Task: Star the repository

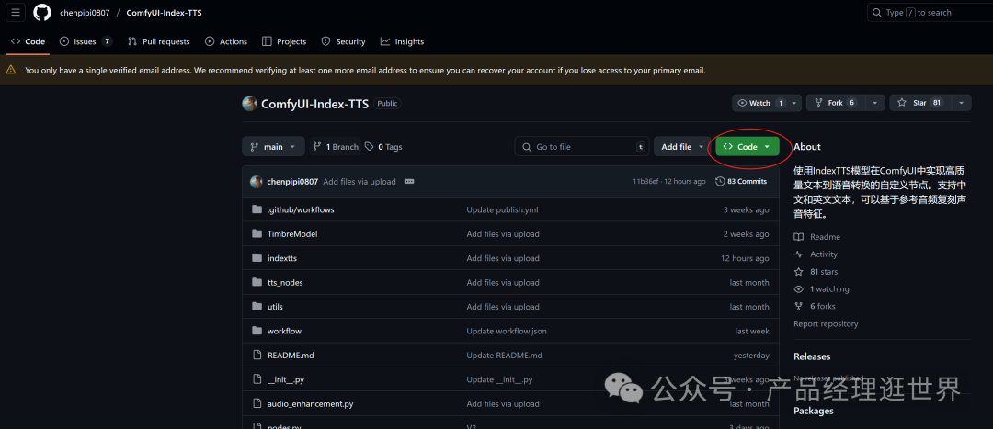Action: [920, 103]
